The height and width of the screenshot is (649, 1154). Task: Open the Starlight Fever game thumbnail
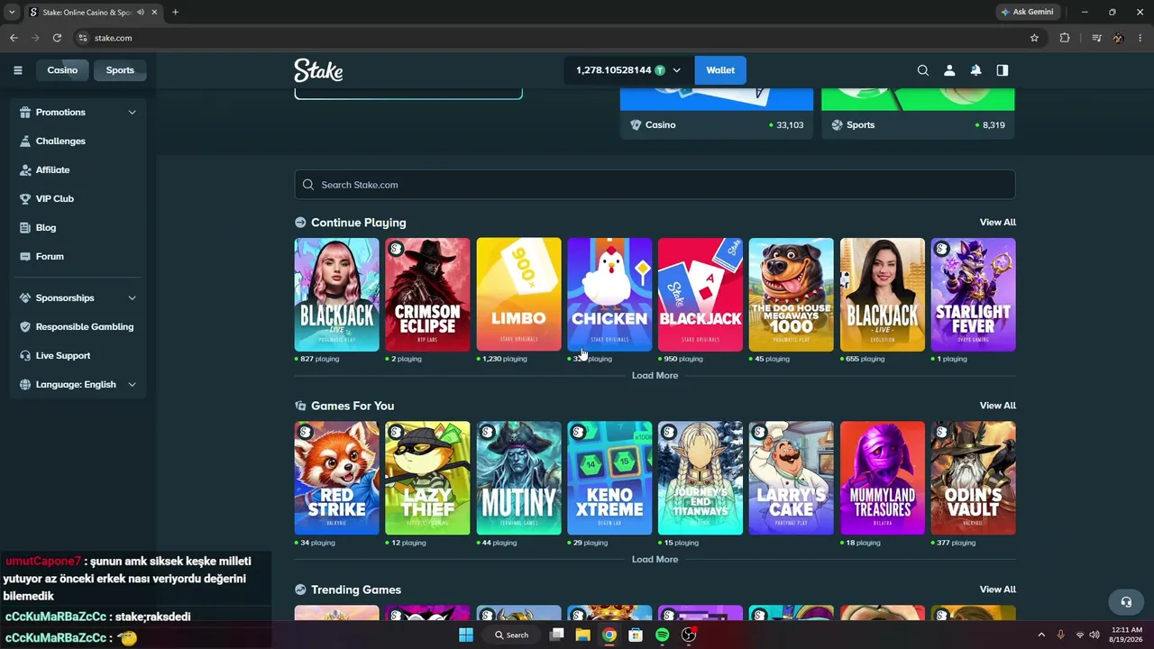coord(973,295)
